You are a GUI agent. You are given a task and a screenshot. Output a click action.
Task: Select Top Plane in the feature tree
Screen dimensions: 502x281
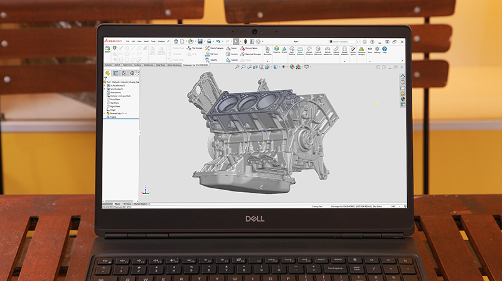pyautogui.click(x=115, y=103)
